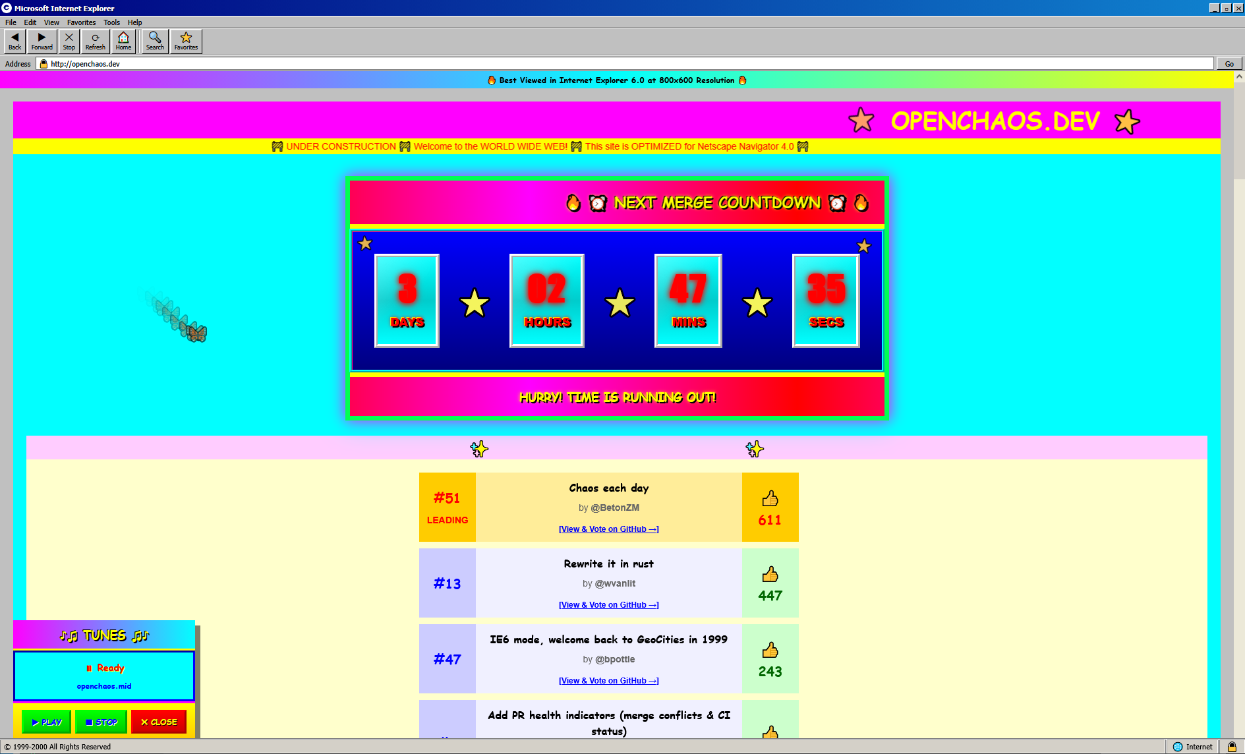Click the OPENCHAOS.DEV site title
Screen dimensions: 1245x754
click(995, 121)
